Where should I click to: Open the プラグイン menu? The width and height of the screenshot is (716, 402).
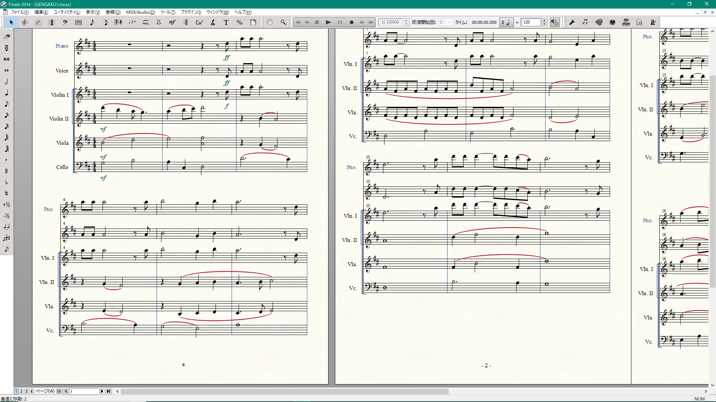click(x=191, y=12)
